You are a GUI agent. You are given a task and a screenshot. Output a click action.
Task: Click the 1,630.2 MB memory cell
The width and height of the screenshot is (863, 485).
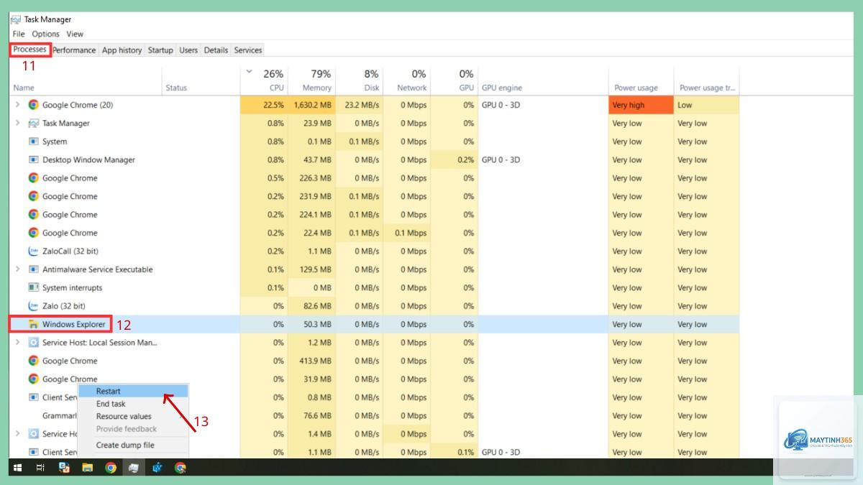[x=312, y=105]
